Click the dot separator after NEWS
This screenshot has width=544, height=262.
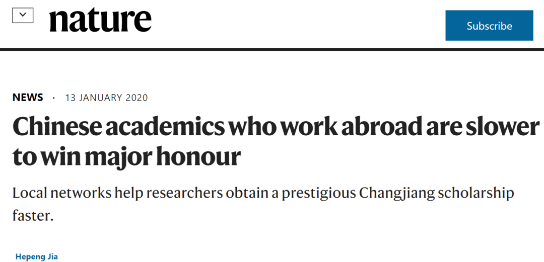(x=54, y=98)
